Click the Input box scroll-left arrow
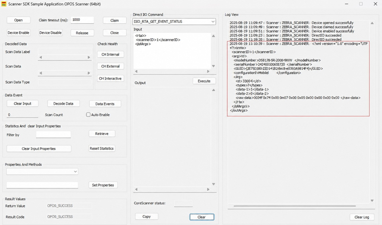The width and height of the screenshot is (382, 225). coord(136,71)
